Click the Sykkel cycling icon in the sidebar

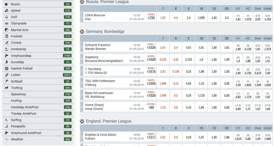7,10
